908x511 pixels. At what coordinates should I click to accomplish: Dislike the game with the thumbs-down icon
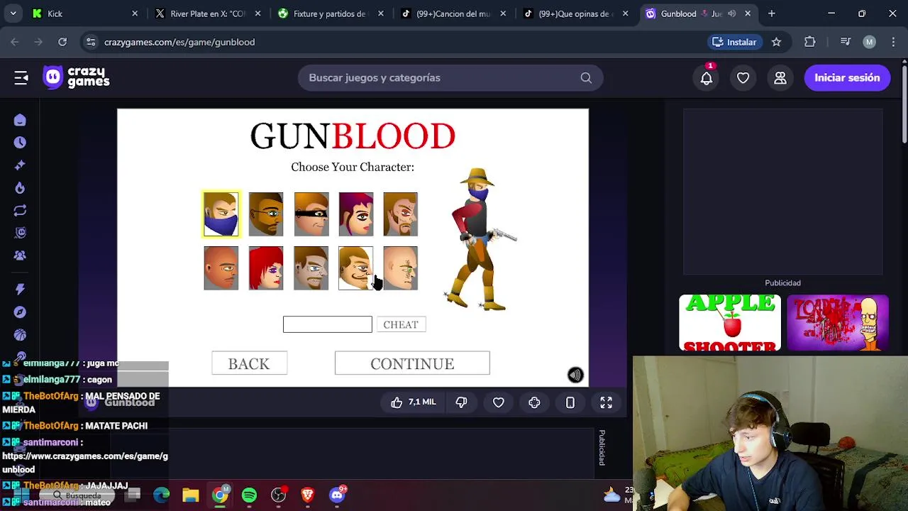(x=461, y=402)
